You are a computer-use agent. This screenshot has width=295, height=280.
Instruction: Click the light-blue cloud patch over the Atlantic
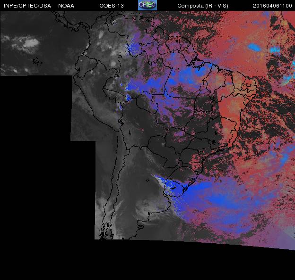[254, 47]
